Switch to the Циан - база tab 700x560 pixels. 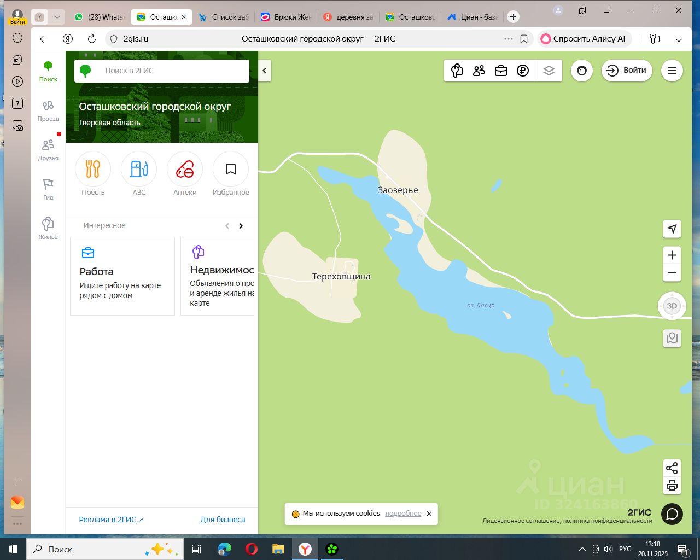[x=472, y=17]
